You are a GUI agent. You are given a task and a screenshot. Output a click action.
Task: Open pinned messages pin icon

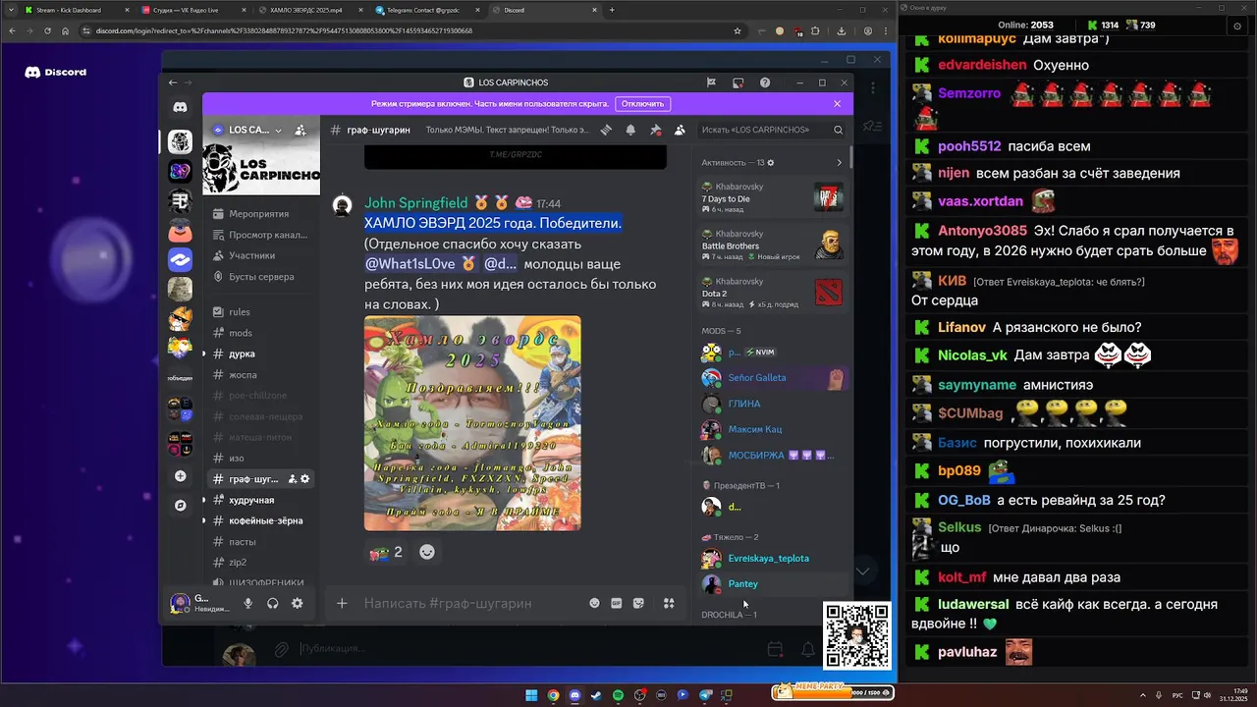coord(655,130)
